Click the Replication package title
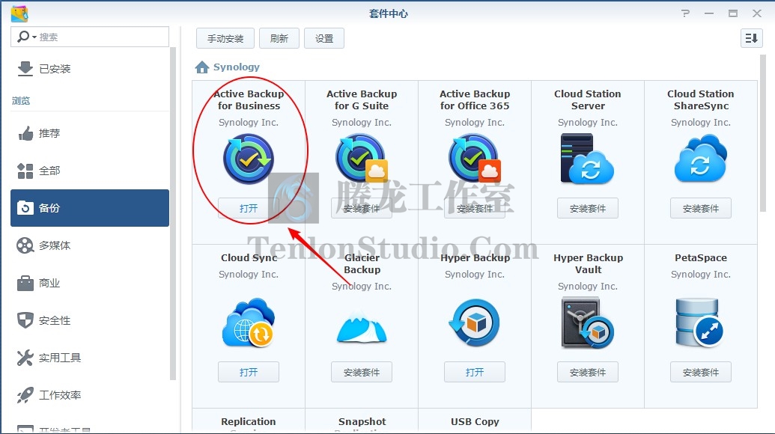775x434 pixels. [248, 422]
